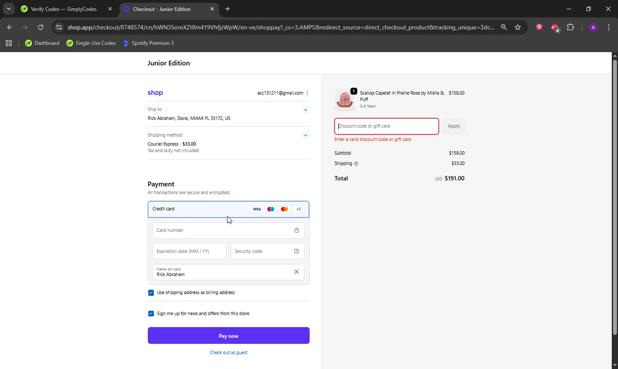Click the Visa card icon
Screen dimensions: 618x369
(x=257, y=209)
